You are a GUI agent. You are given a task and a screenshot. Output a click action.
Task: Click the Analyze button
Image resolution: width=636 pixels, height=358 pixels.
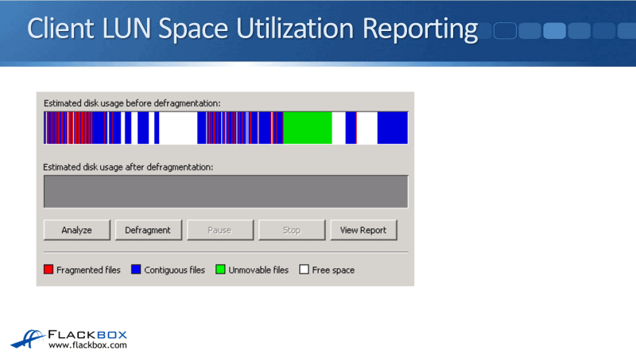[76, 230]
